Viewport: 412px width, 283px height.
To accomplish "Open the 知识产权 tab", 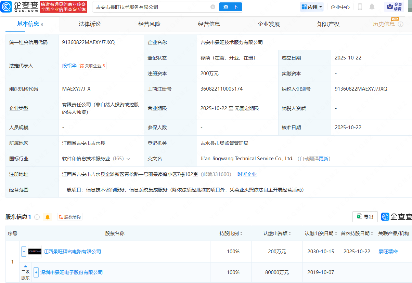I will click(x=328, y=24).
